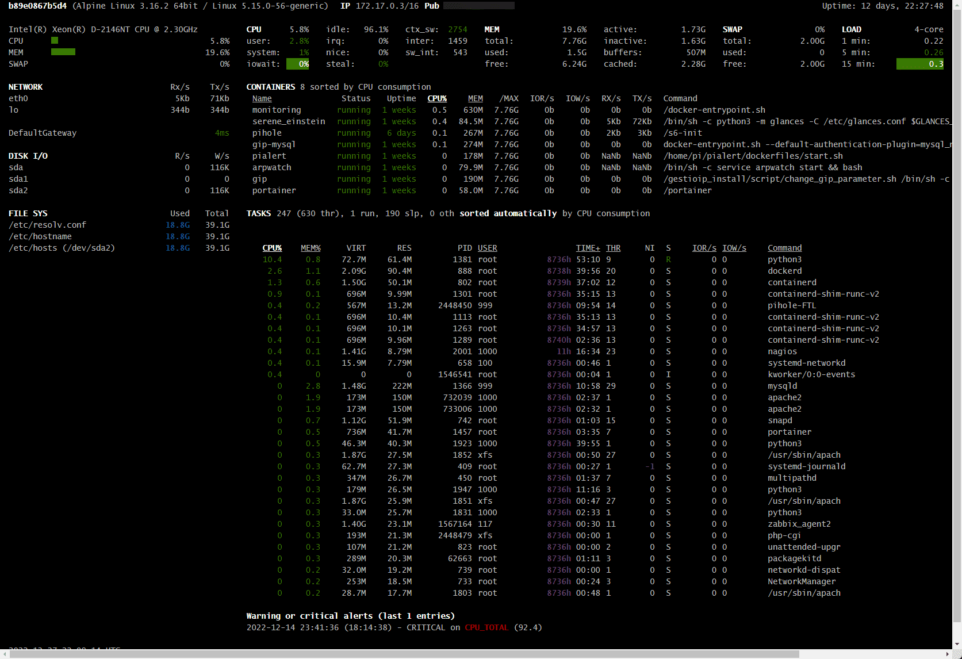962x659 pixels.
Task: Sort processes by THR thread count header
Action: coord(613,248)
